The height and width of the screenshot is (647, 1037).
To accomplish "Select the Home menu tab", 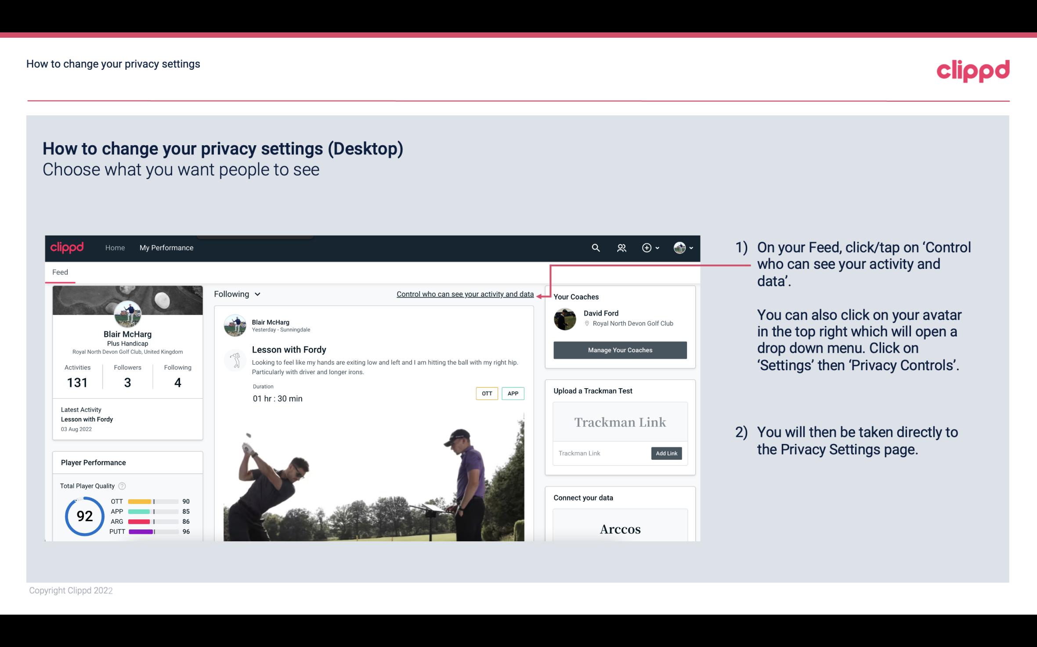I will [x=114, y=247].
